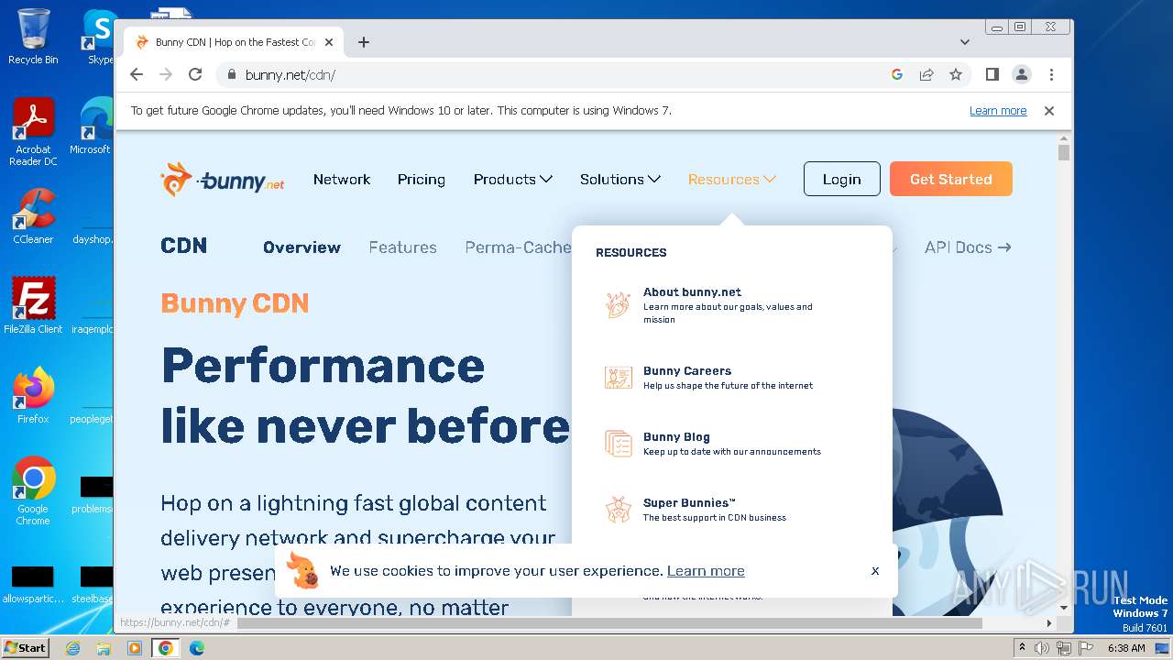Viewport: 1173px width, 660px height.
Task: Open CCleaner desktop icon
Action: pos(33,216)
